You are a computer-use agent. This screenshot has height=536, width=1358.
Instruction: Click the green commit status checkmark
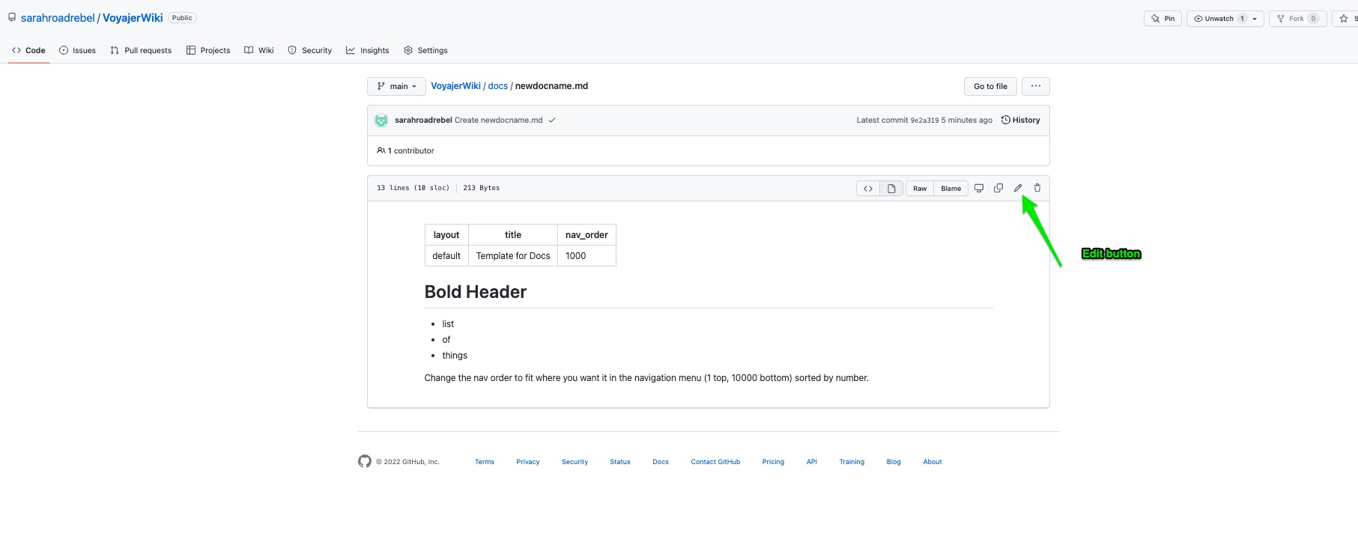point(552,120)
